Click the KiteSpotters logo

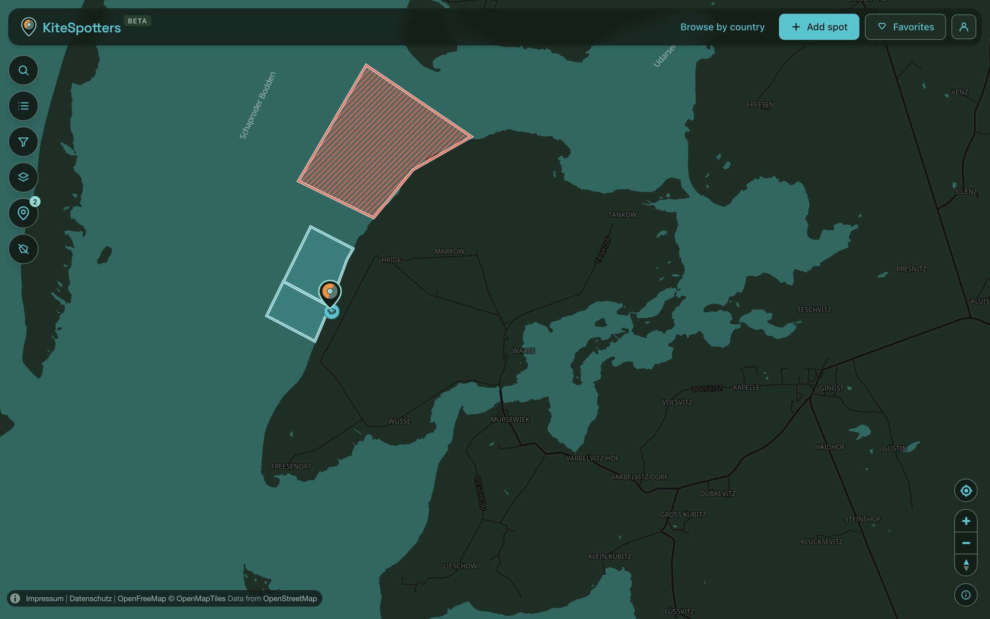pos(71,27)
